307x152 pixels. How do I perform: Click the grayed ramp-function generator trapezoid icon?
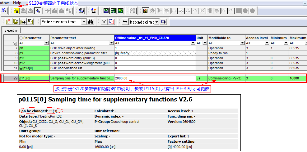[174, 11]
